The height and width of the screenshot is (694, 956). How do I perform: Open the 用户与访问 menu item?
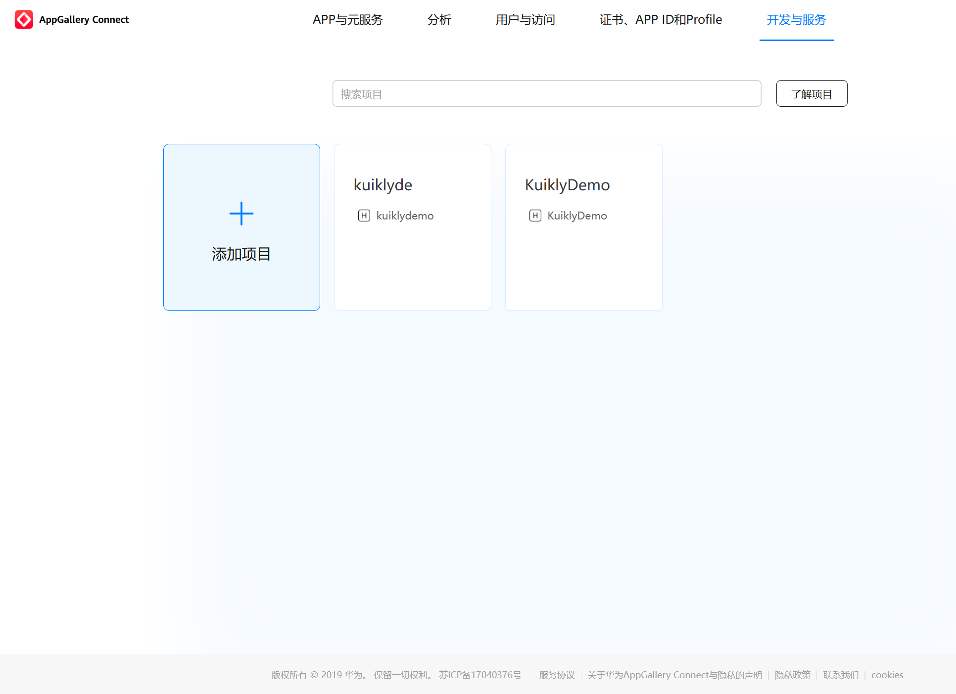(x=525, y=20)
